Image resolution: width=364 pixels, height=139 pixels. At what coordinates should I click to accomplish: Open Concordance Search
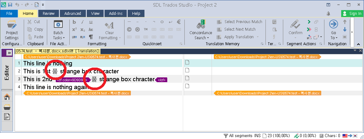(x=201, y=30)
